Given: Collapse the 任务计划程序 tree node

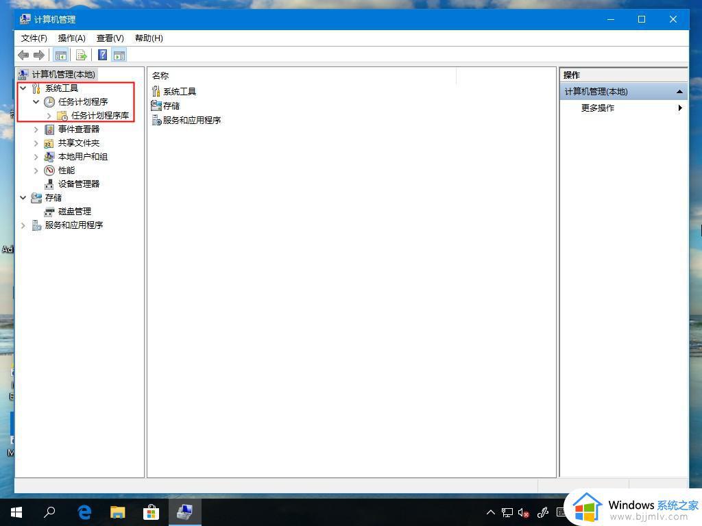Looking at the screenshot, I should click(36, 102).
